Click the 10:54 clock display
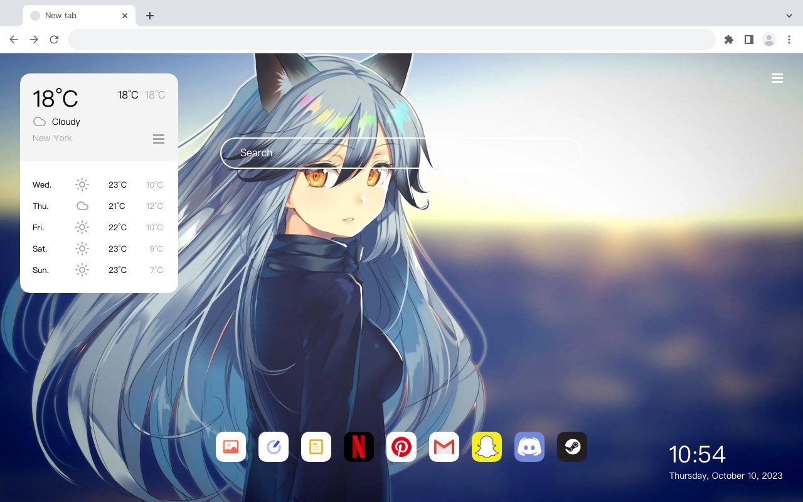 tap(697, 454)
